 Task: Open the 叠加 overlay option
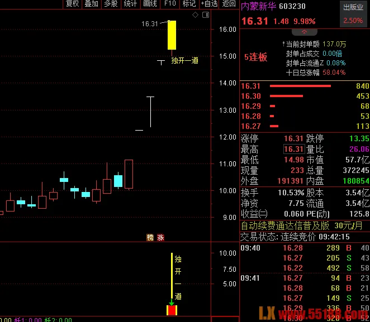coord(91,4)
